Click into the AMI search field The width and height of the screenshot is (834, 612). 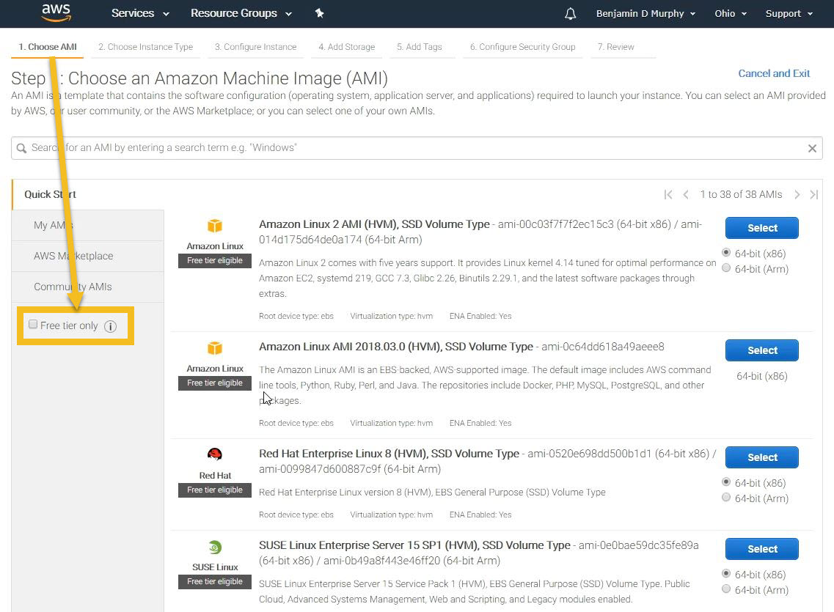(x=417, y=148)
